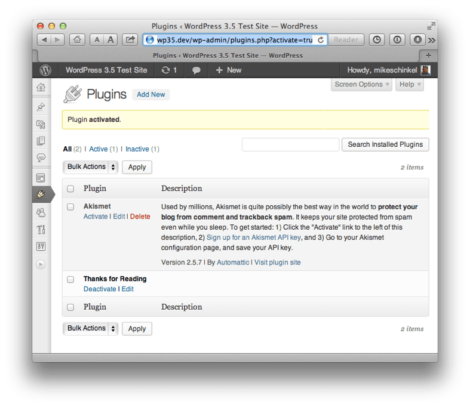Open the downloads toolbar icon
The height and width of the screenshot is (407, 470).
(417, 40)
